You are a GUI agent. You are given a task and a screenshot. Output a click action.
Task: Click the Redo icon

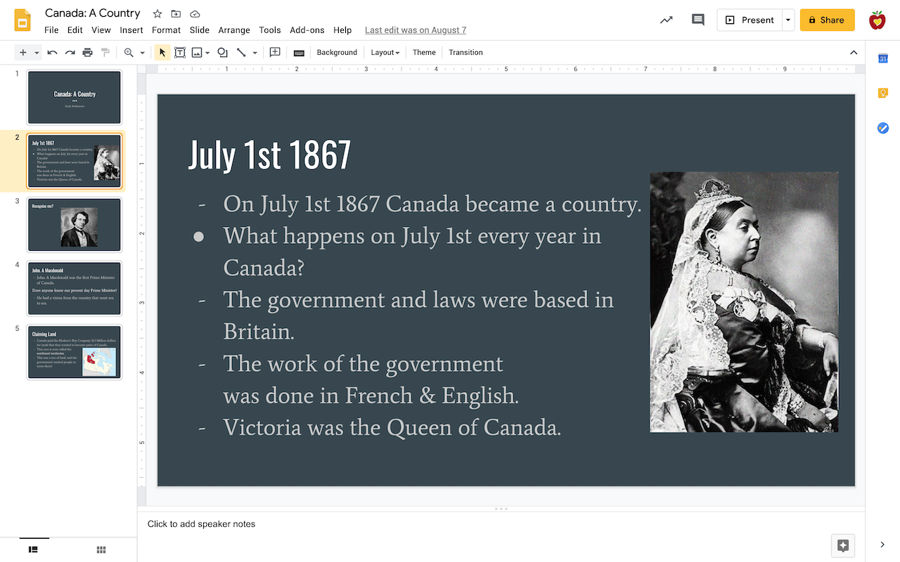tap(70, 52)
